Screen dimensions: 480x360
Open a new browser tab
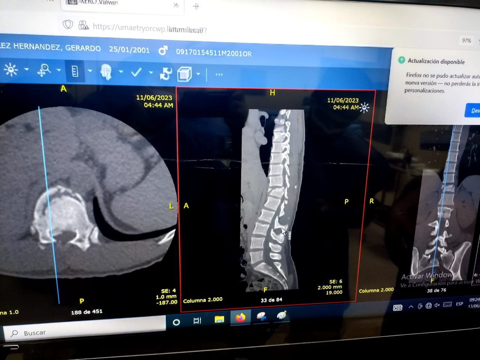196,6
